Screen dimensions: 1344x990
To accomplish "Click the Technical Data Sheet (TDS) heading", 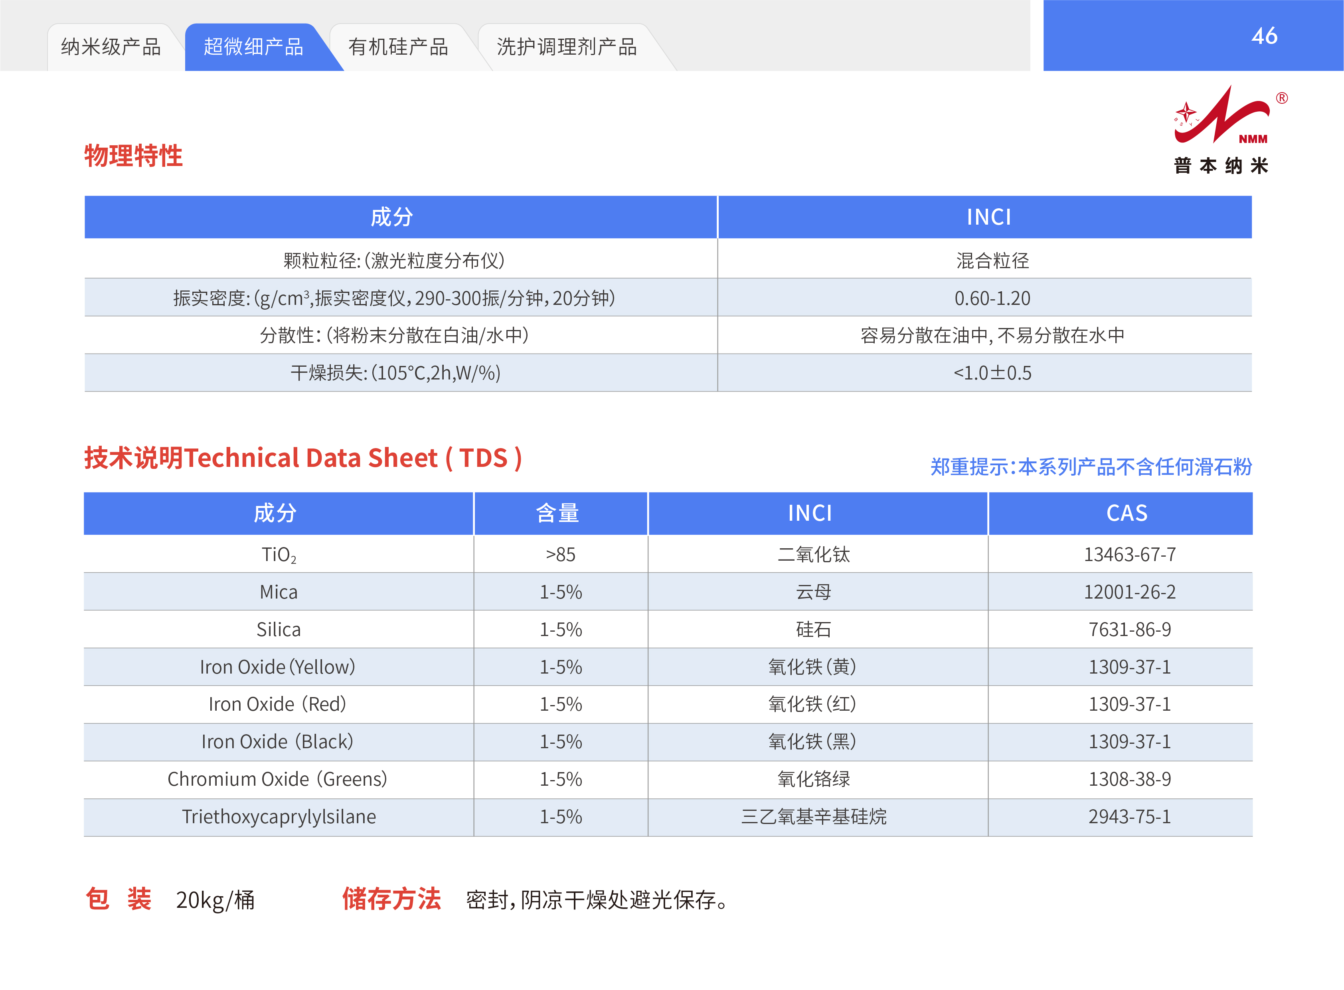I will pyautogui.click(x=302, y=458).
